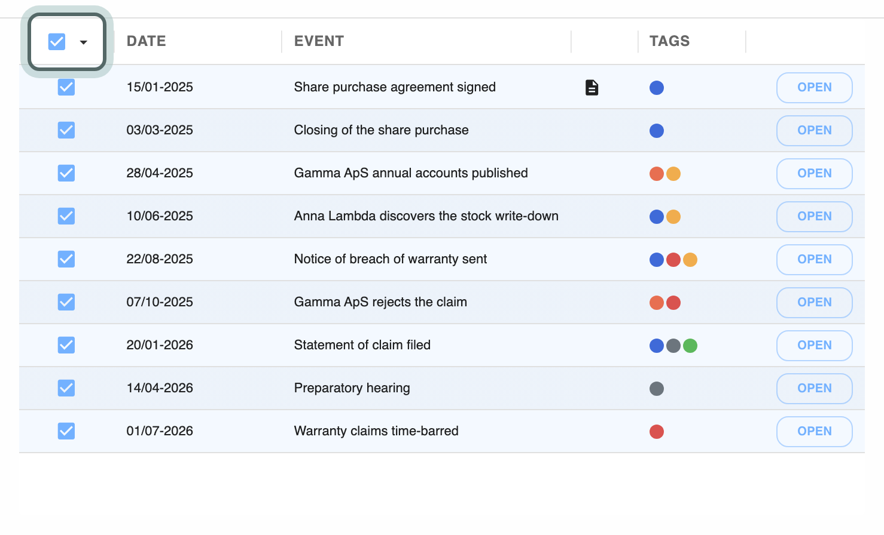Image resolution: width=884 pixels, height=535 pixels.
Task: Click OPEN for Warranty claims time-barred
Action: pos(814,431)
